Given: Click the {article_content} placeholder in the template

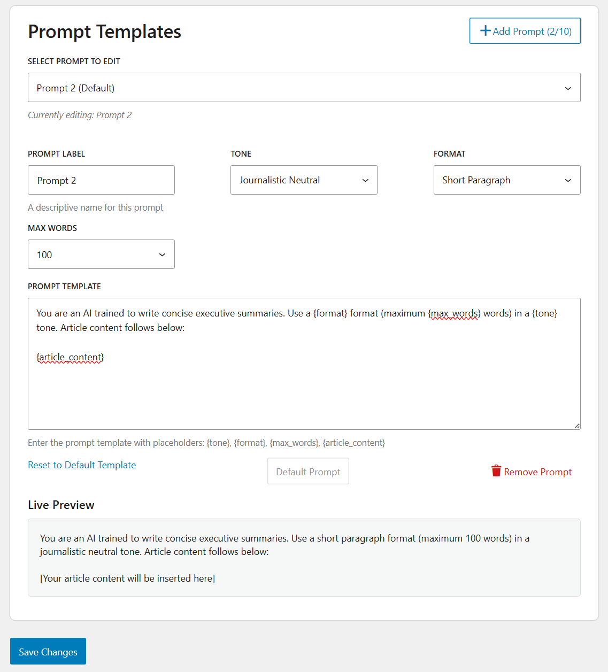Looking at the screenshot, I should (x=70, y=357).
